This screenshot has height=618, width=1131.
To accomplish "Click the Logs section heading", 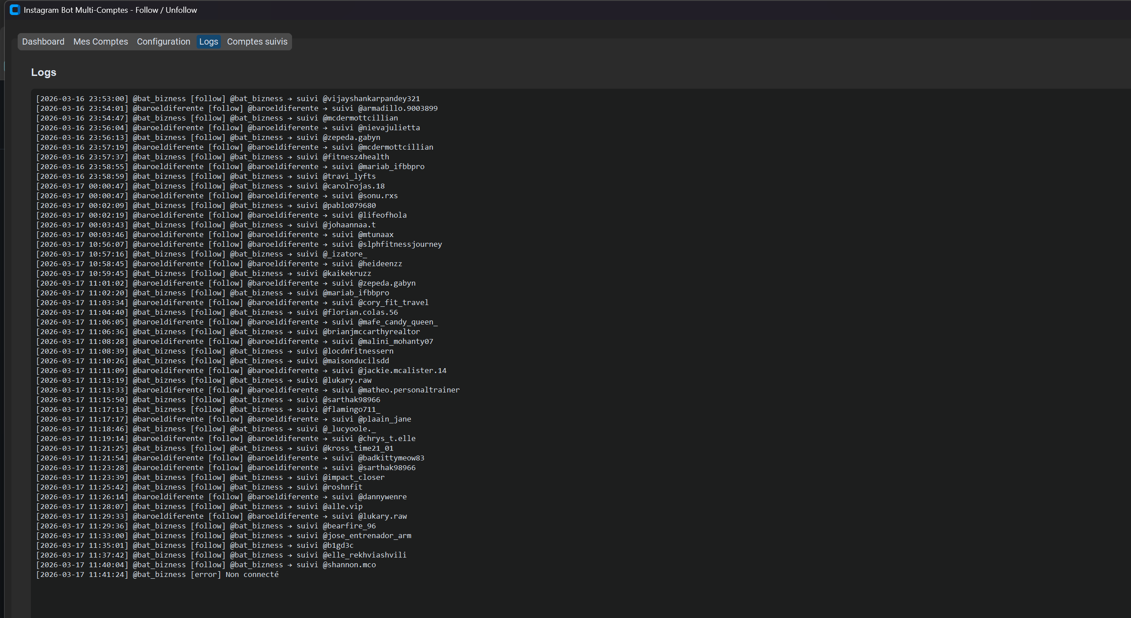I will point(44,72).
